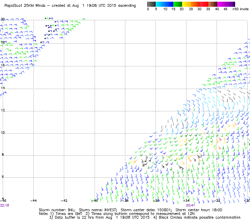Click the 'Aug 1 19:08 UTC 2015 ascending' header text
This screenshot has width=250, height=220.
tap(104, 6)
